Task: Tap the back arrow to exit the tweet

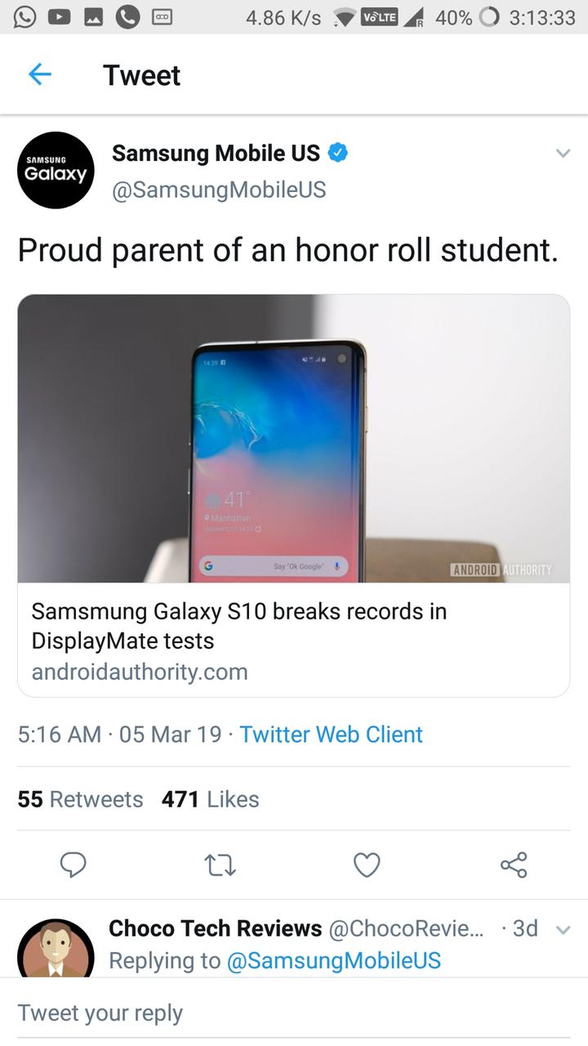Action: coord(39,74)
